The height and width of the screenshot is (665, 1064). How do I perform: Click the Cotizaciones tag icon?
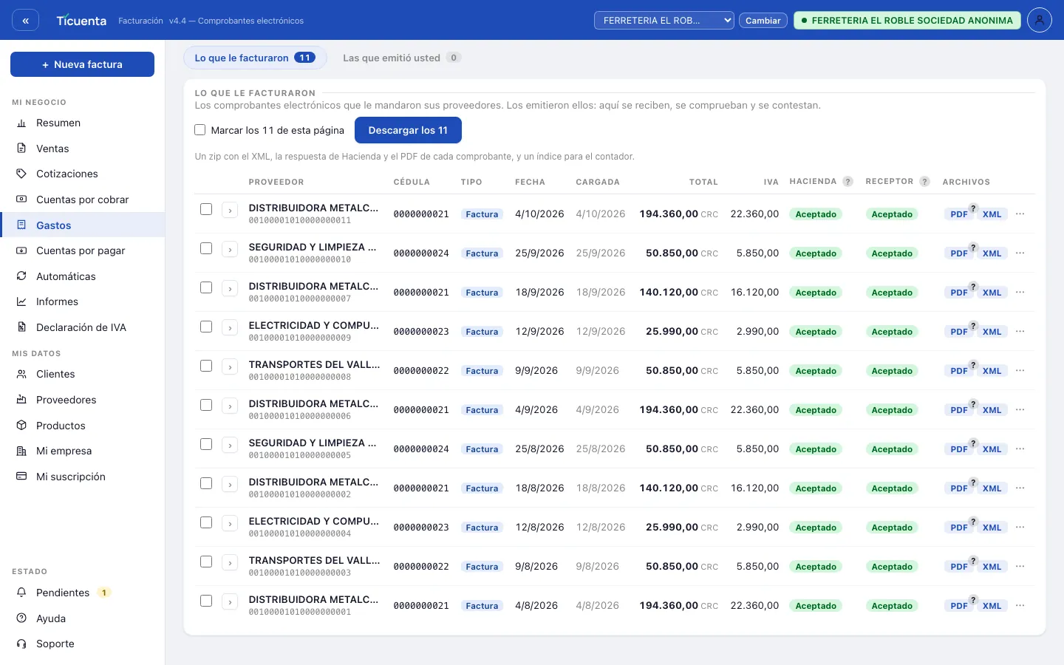(21, 174)
